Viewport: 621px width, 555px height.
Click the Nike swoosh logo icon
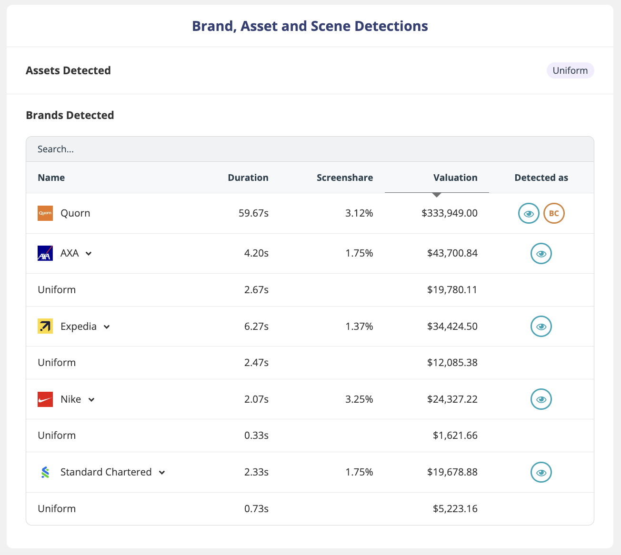pyautogui.click(x=45, y=399)
